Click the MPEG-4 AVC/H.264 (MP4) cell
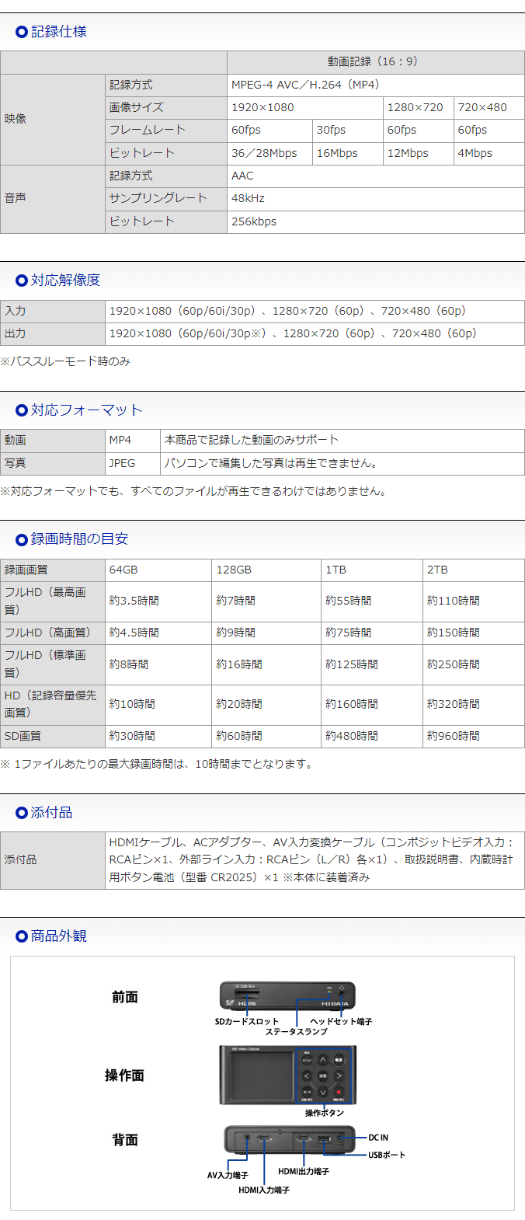Image resolution: width=525 pixels, height=1220 pixels. (376, 85)
